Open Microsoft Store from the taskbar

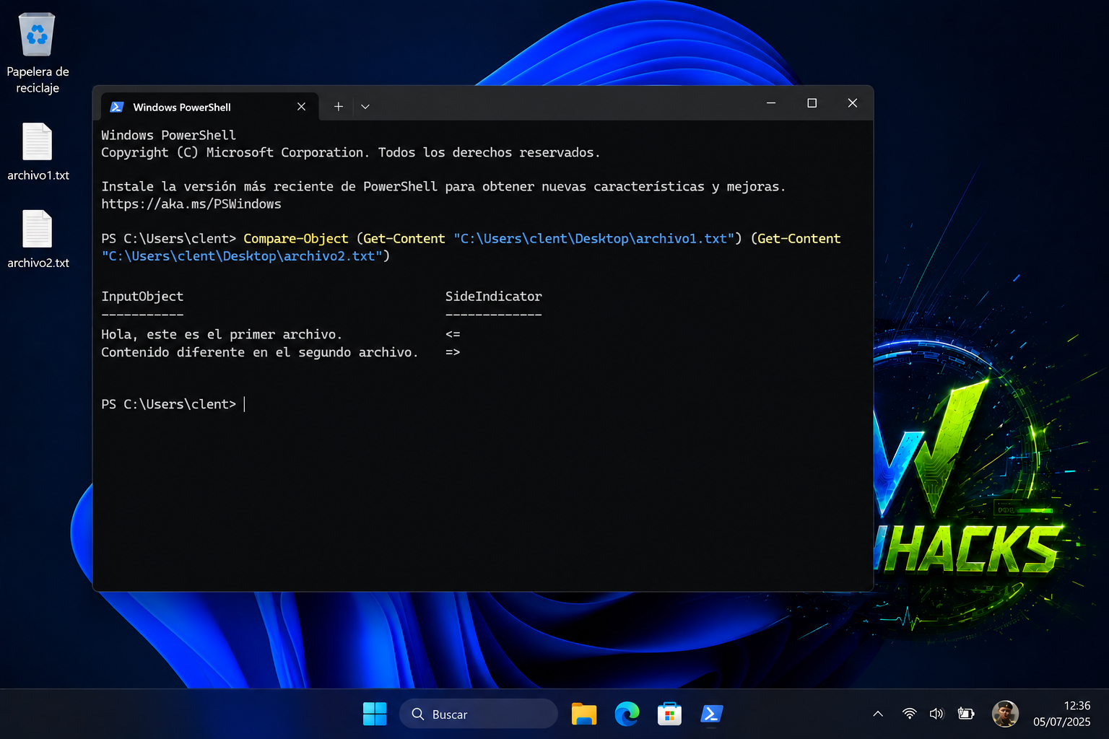tap(669, 714)
